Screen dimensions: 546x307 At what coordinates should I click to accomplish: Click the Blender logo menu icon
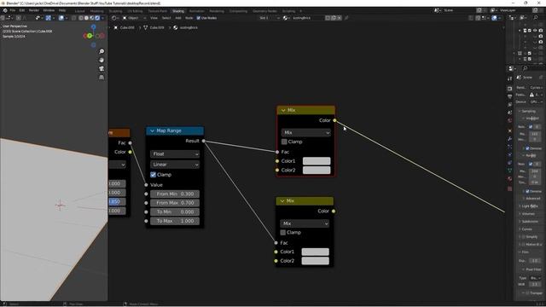pyautogui.click(x=5, y=10)
